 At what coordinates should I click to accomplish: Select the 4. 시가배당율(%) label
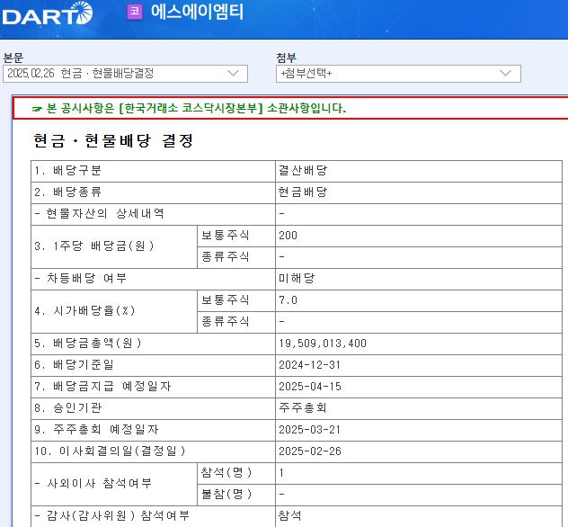pos(84,310)
